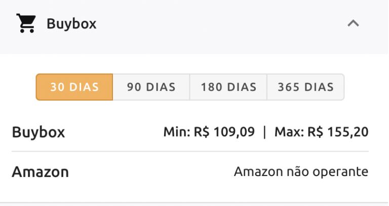Switch to the 90 DIAS tab
This screenshot has height=206, width=389.
tap(151, 87)
